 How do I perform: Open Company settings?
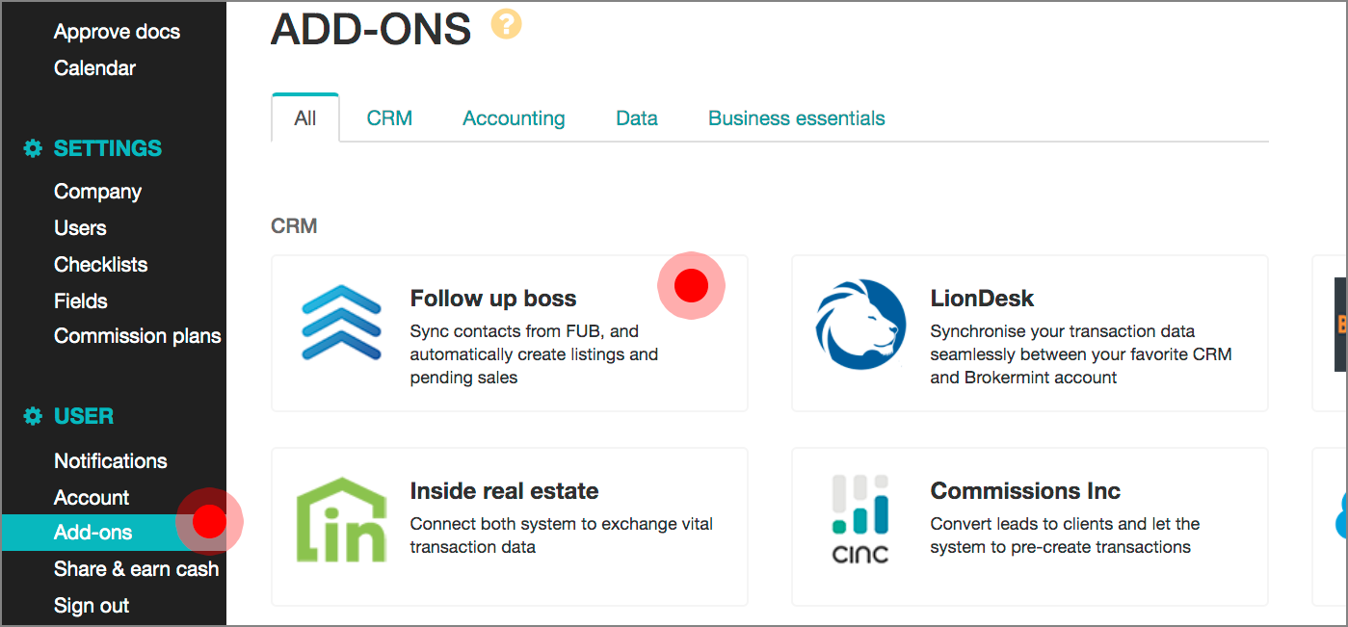coord(97,192)
